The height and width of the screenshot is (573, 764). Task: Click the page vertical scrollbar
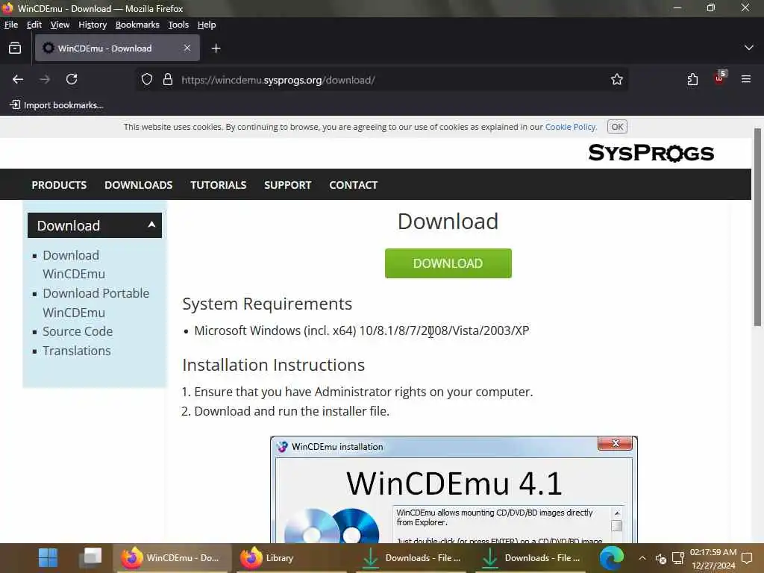(x=757, y=227)
